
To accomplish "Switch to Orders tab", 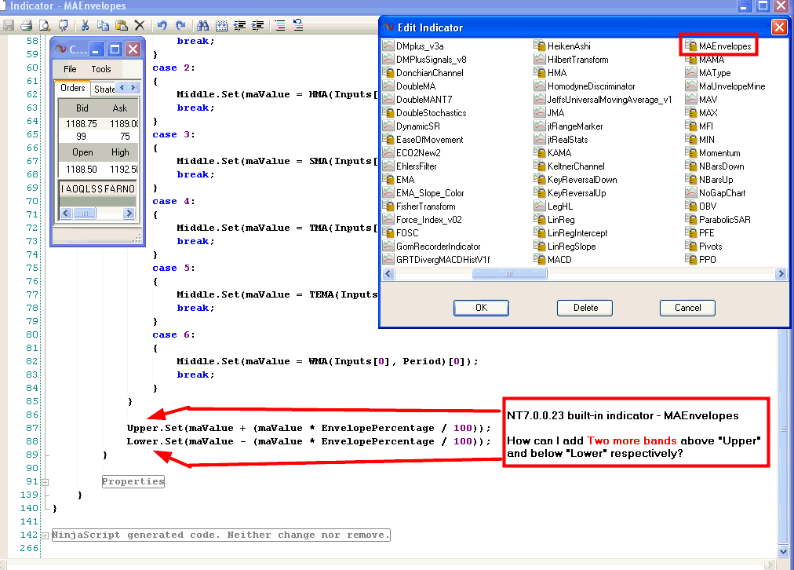I will (72, 88).
